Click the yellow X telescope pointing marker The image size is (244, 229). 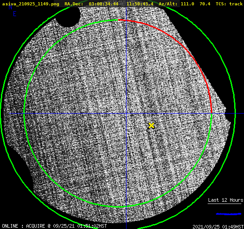click(x=151, y=126)
